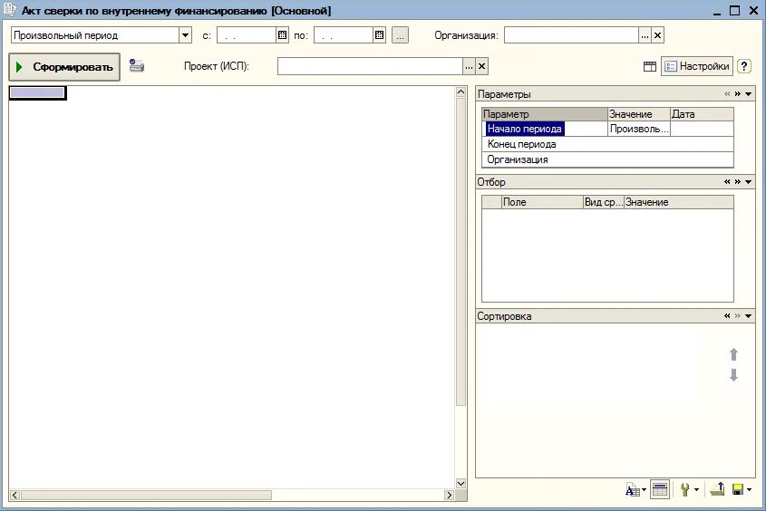
Task: Expand Отбор panel with right double chevron
Action: 738,181
